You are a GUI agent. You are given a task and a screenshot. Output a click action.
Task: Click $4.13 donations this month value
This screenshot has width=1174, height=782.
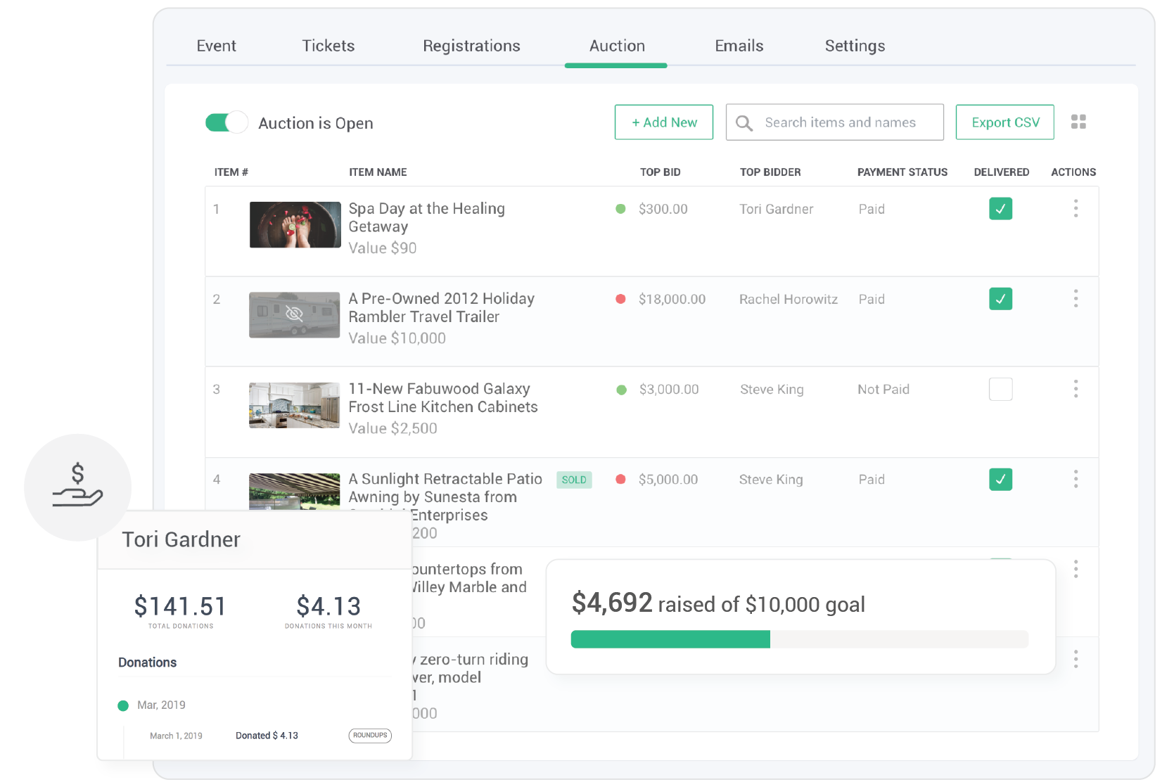[328, 606]
